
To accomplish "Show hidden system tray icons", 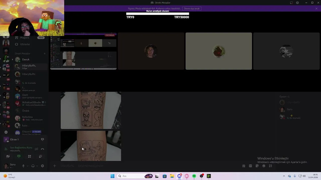I will tap(284, 176).
